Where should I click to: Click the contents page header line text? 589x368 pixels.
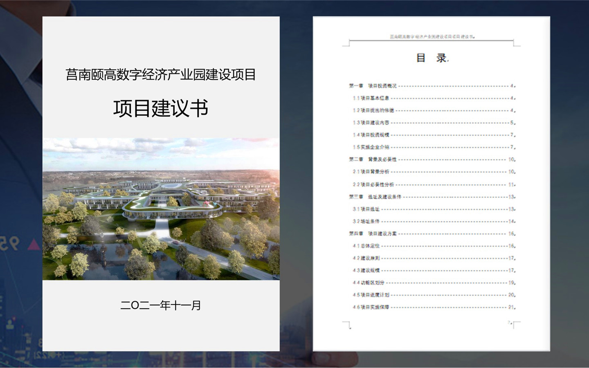432,37
